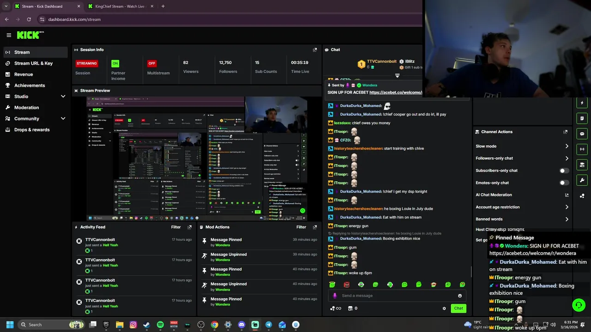Open the green support headset button
Image resolution: width=591 pixels, height=332 pixels.
click(579, 305)
